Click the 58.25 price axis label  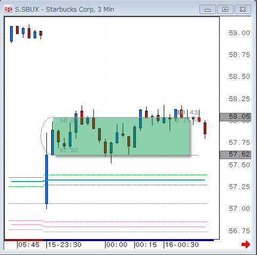point(239,99)
